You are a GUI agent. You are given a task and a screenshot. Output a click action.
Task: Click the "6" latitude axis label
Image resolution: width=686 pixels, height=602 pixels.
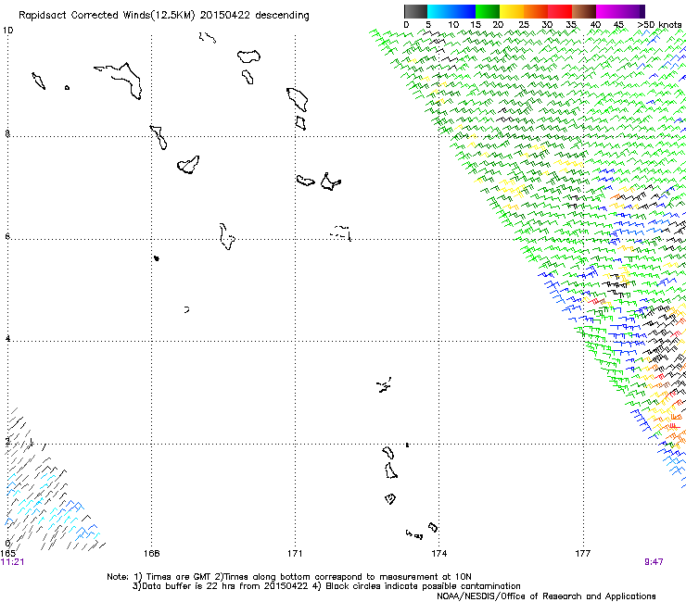click(7, 236)
